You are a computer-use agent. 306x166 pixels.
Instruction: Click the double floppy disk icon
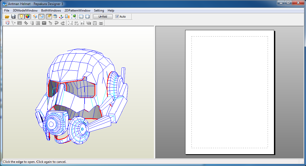(x=89, y=23)
